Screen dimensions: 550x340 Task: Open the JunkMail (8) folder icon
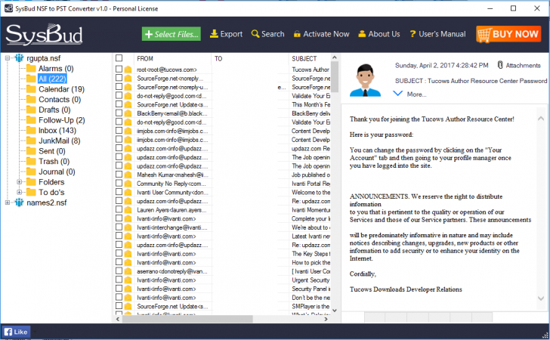tap(31, 141)
